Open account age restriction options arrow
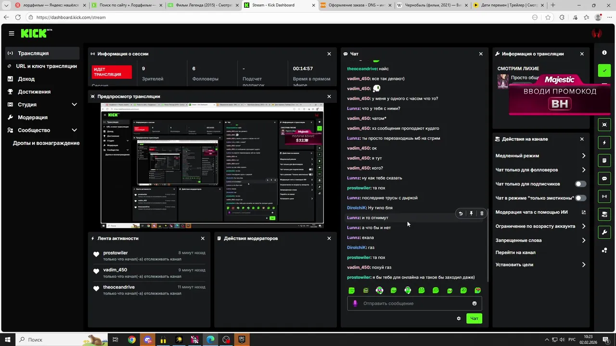616x346 pixels. pos(583,226)
